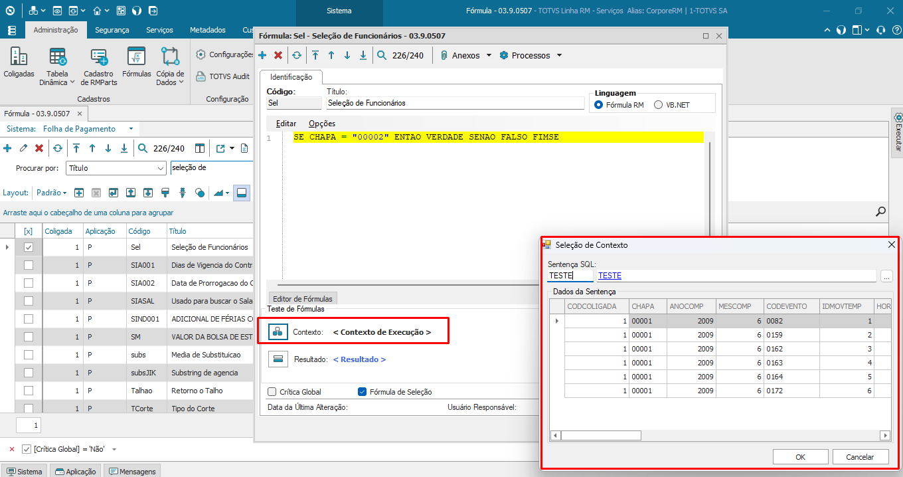Uncheck Fórmula de Seleção checkbox

[x=362, y=392]
